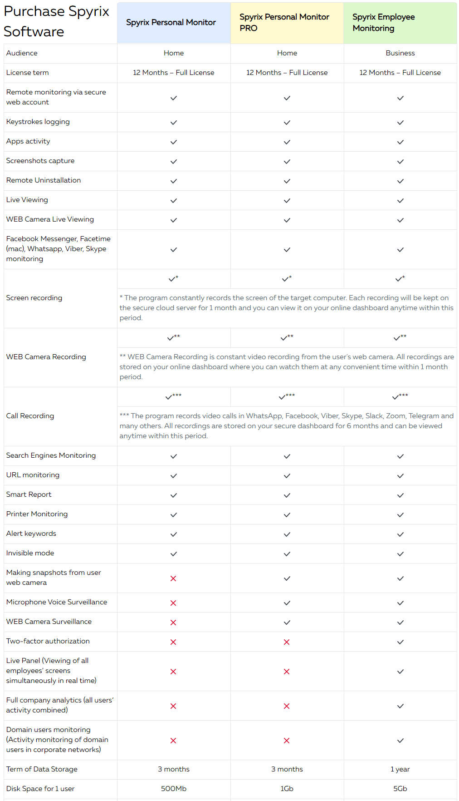This screenshot has height=801, width=459.
Task: Click the 'Business' audience cell
Action: 400,53
